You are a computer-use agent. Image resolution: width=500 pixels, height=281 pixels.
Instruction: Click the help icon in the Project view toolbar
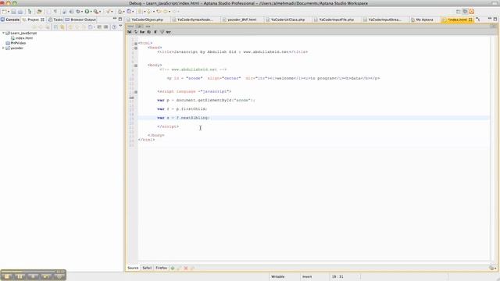114,27
